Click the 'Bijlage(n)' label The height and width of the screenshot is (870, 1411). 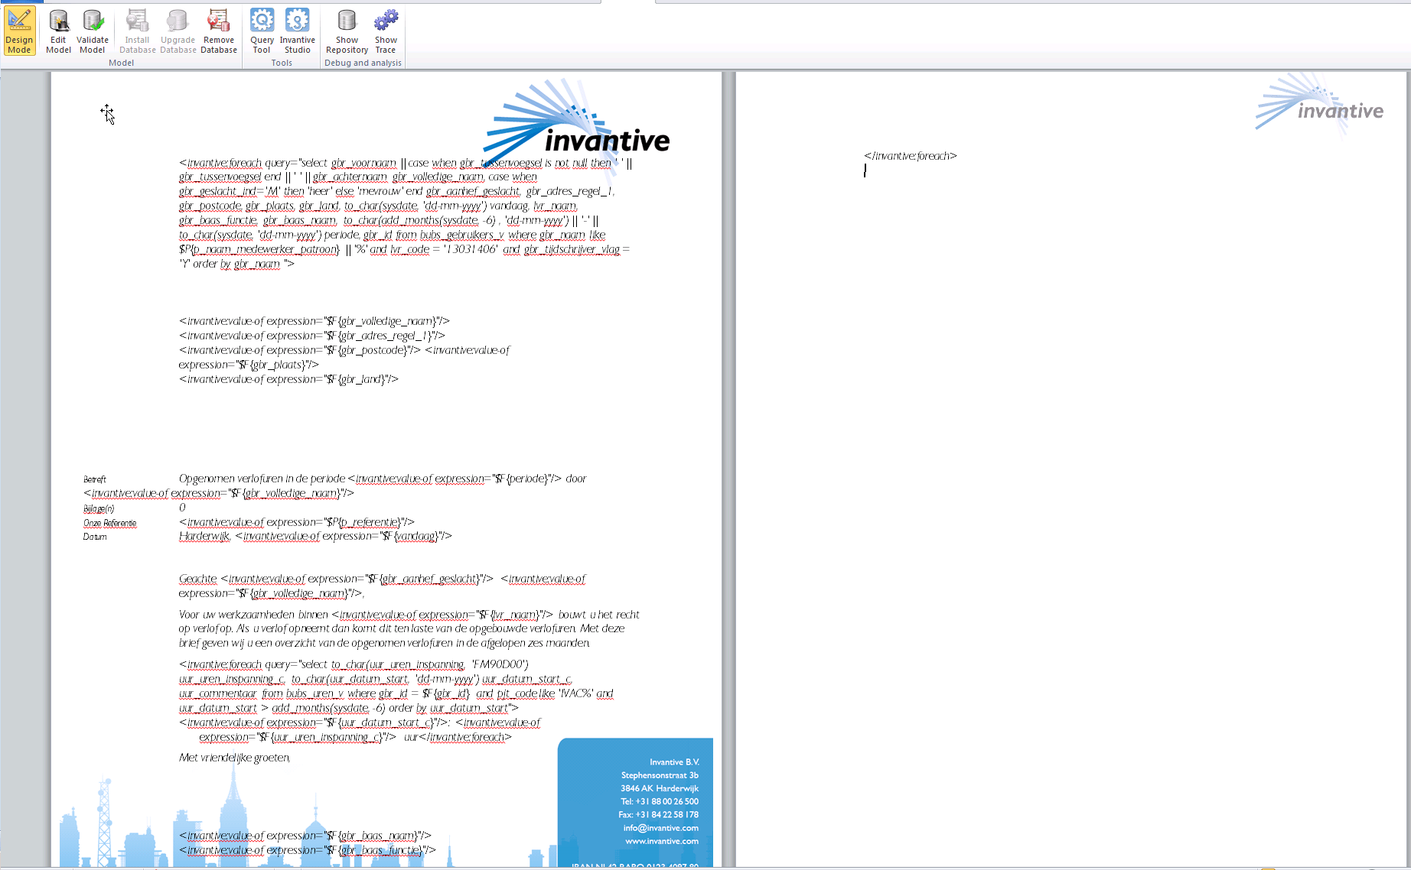pyautogui.click(x=99, y=508)
